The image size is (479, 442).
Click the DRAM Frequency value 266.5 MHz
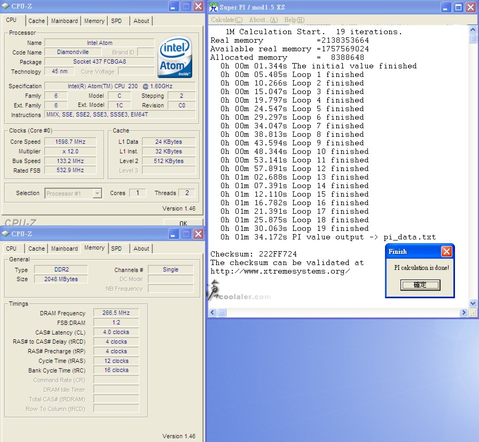click(x=116, y=313)
